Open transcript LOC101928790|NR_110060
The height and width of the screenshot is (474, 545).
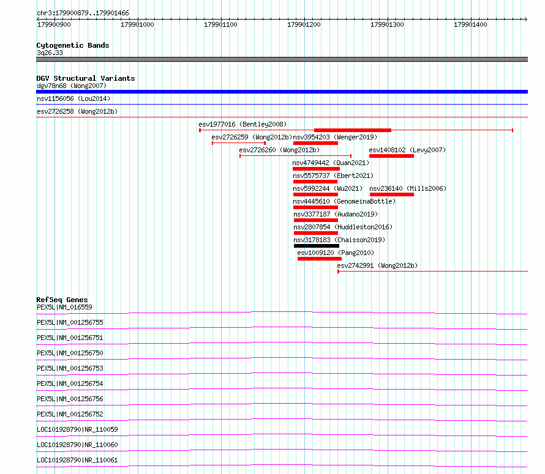pyautogui.click(x=77, y=445)
